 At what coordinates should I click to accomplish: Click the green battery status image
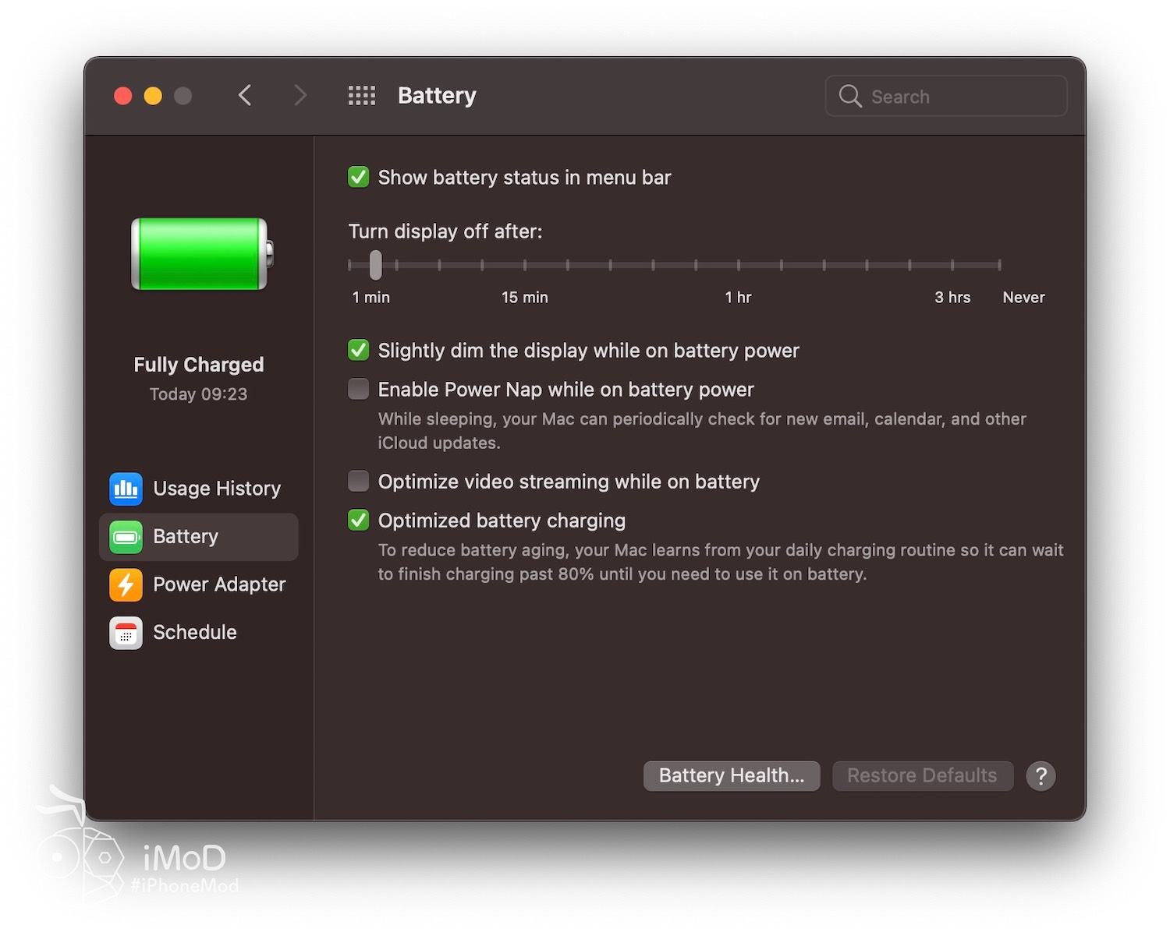pyautogui.click(x=197, y=253)
